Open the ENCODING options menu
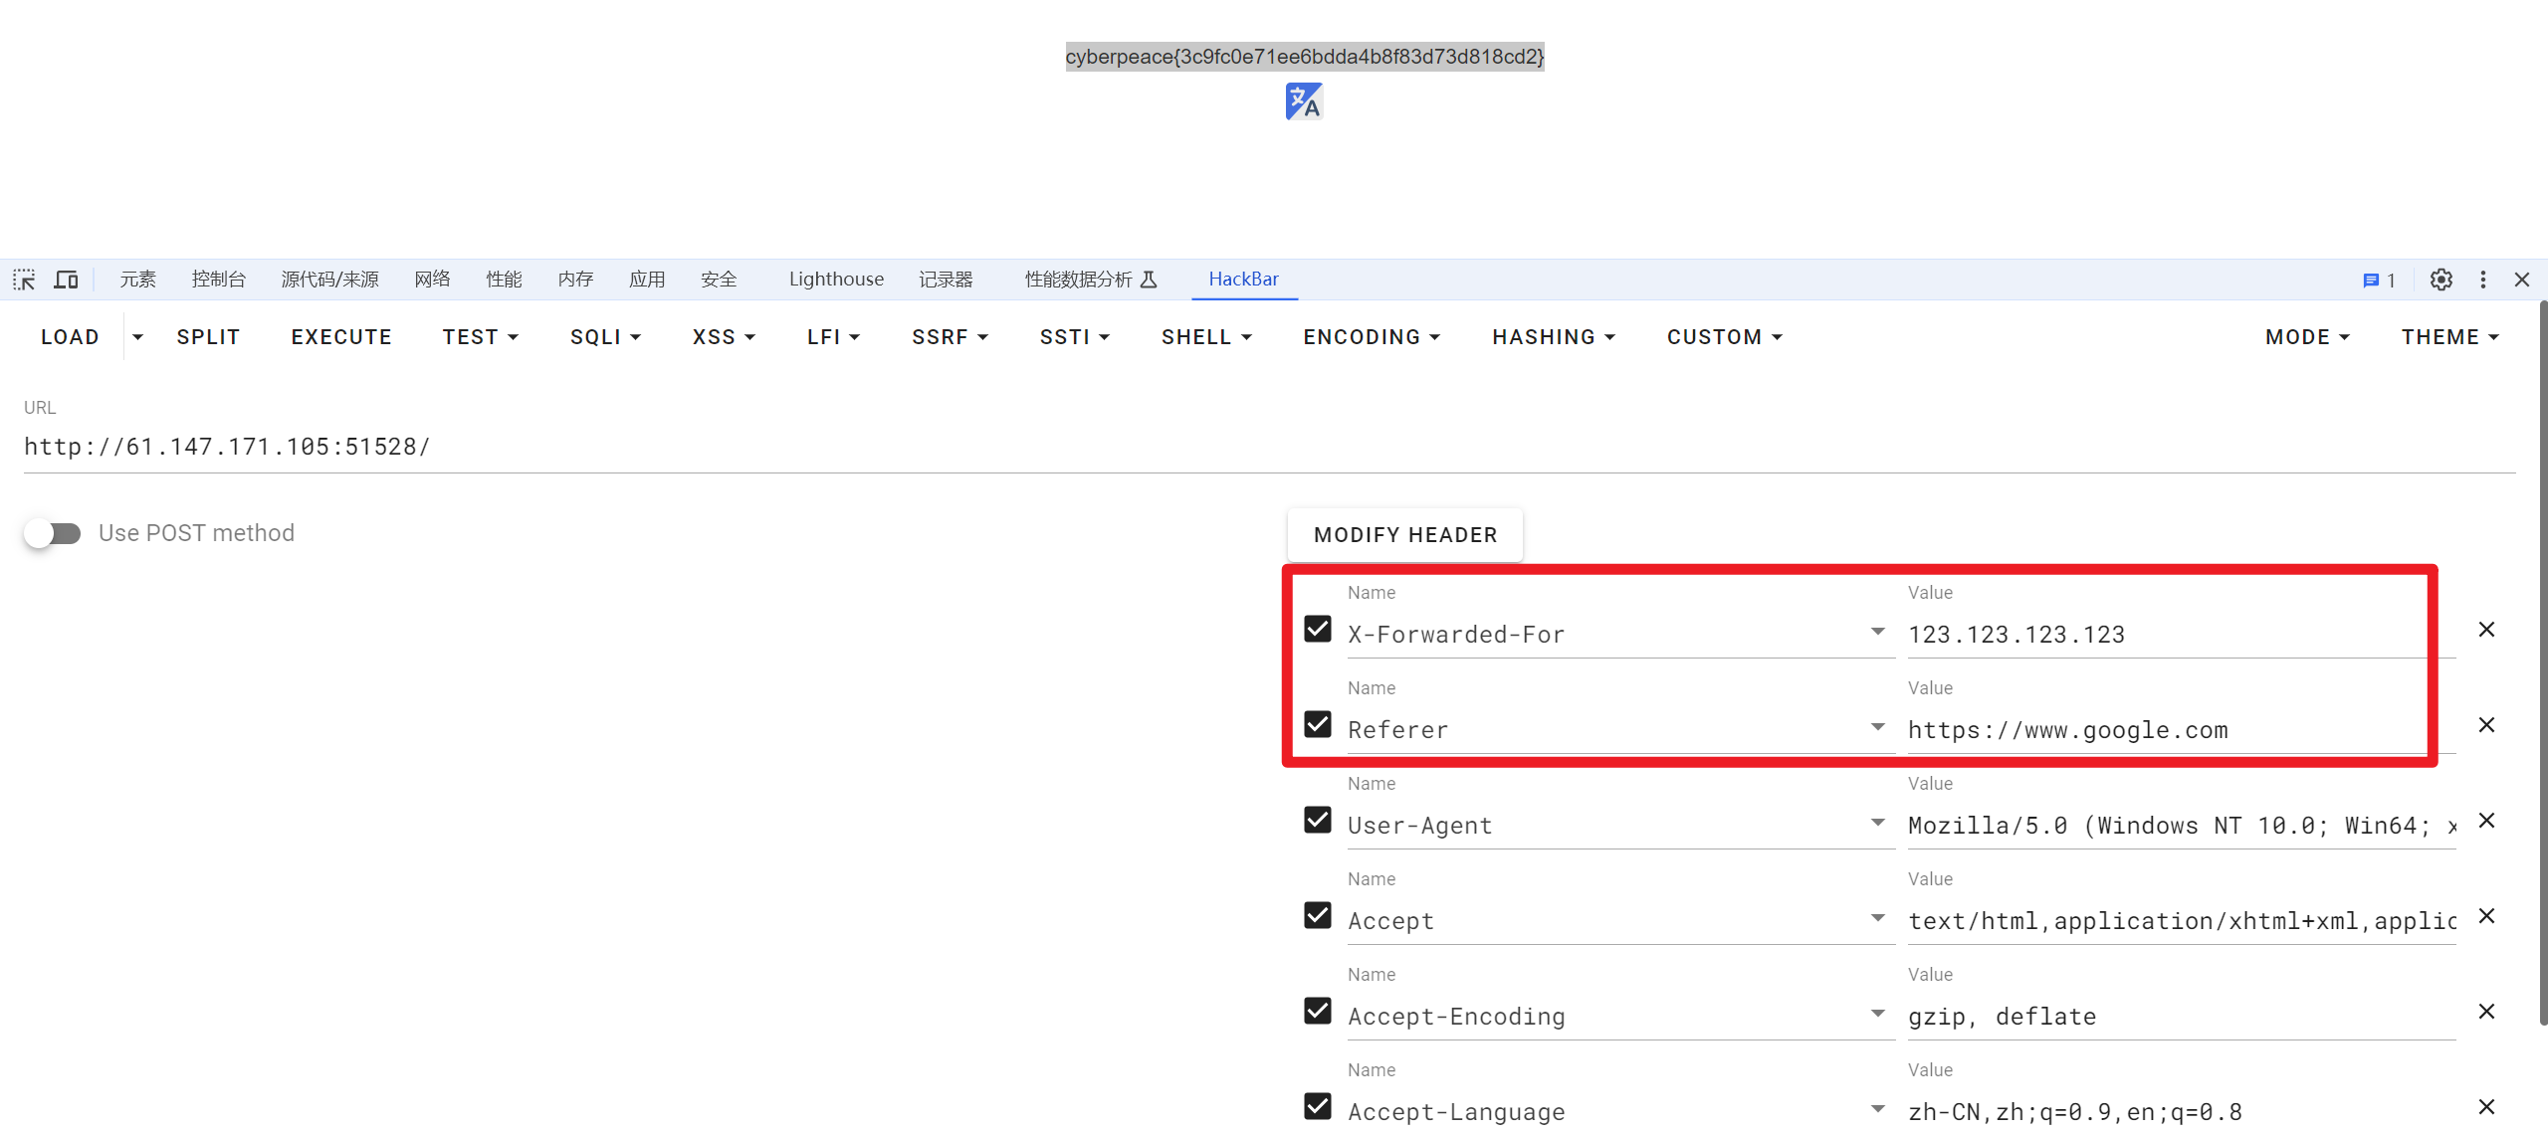 click(1370, 336)
